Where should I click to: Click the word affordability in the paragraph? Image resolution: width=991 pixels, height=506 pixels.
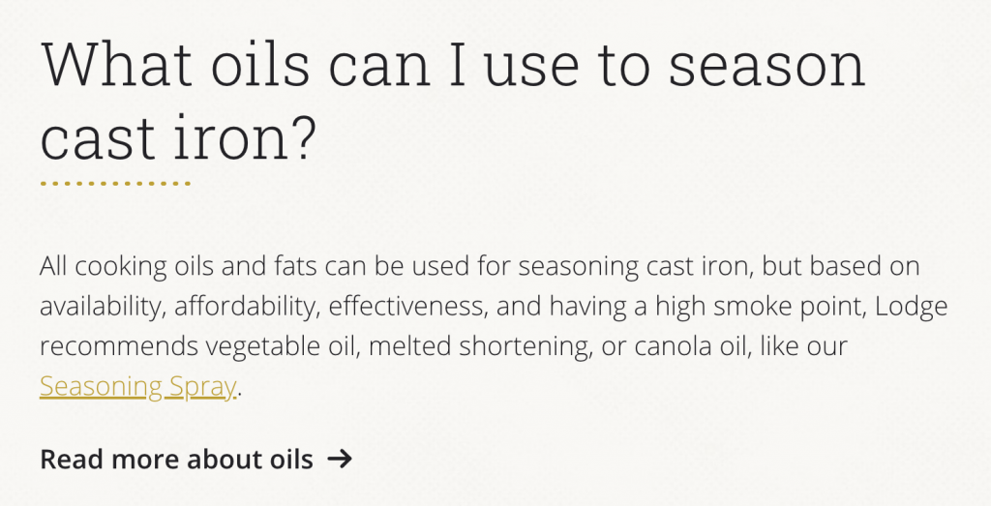[245, 307]
